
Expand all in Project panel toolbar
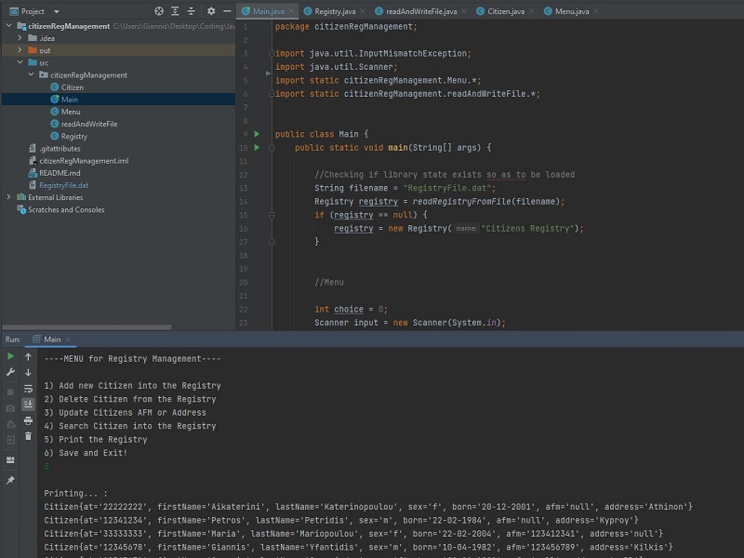(x=176, y=11)
